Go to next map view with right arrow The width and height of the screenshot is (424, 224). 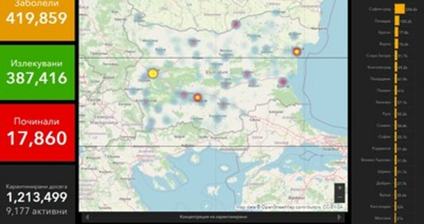tap(339, 217)
